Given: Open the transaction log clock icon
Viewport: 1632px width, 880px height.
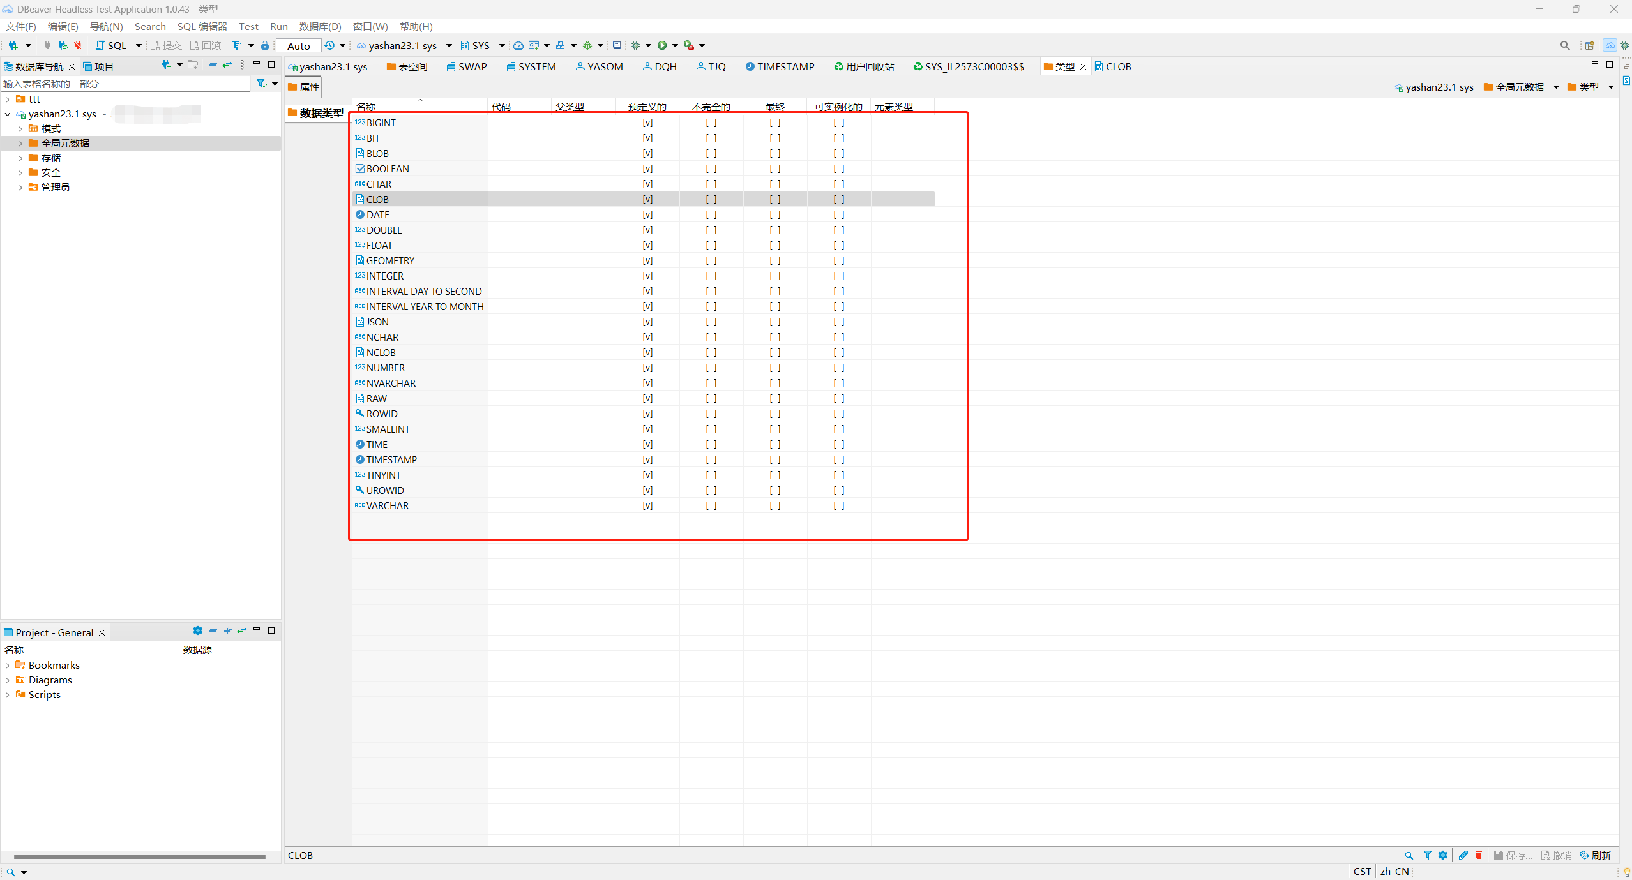Looking at the screenshot, I should (x=329, y=45).
